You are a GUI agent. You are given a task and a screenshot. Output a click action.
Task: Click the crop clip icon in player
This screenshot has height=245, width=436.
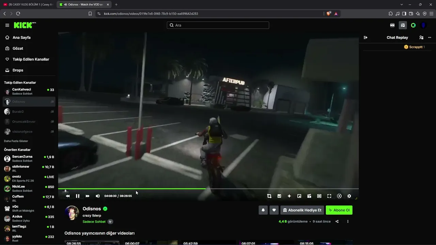point(269,196)
